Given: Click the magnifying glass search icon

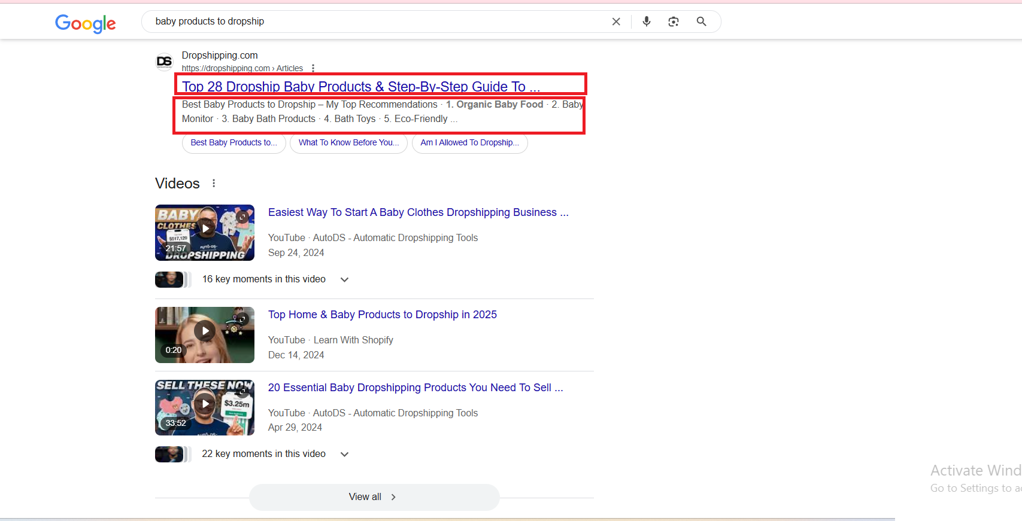Looking at the screenshot, I should (x=701, y=22).
